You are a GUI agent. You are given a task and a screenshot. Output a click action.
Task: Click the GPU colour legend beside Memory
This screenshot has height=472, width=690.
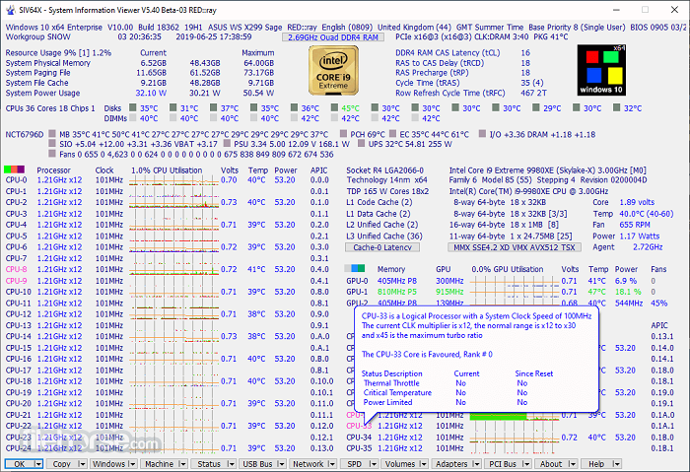tap(355, 268)
